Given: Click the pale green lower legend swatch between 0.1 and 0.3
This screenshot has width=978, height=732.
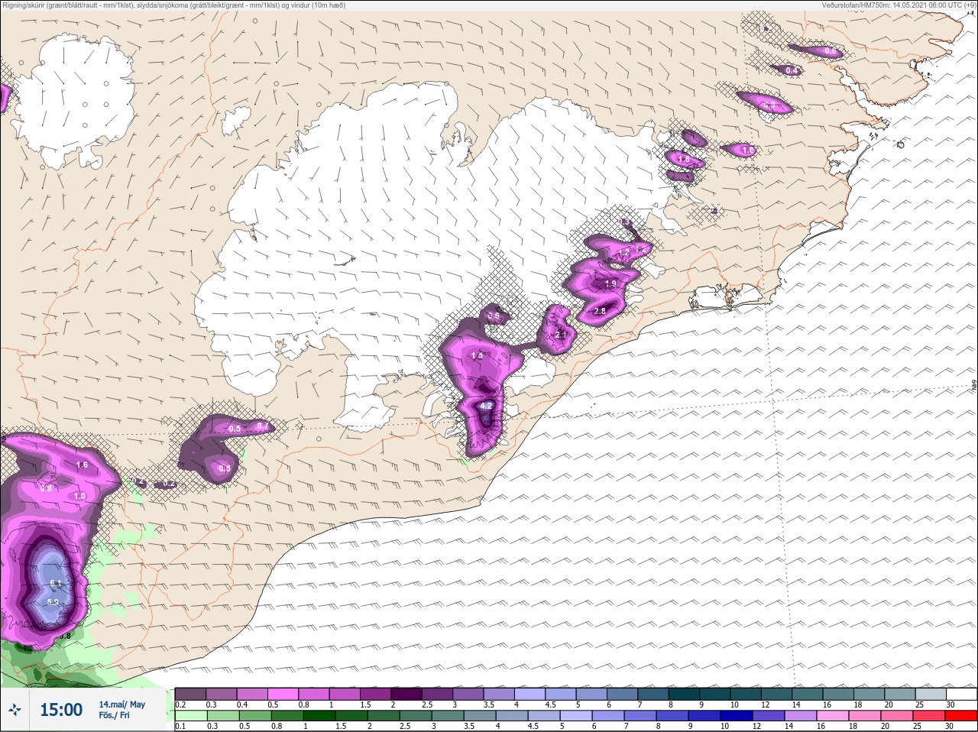Looking at the screenshot, I should pyautogui.click(x=190, y=716).
